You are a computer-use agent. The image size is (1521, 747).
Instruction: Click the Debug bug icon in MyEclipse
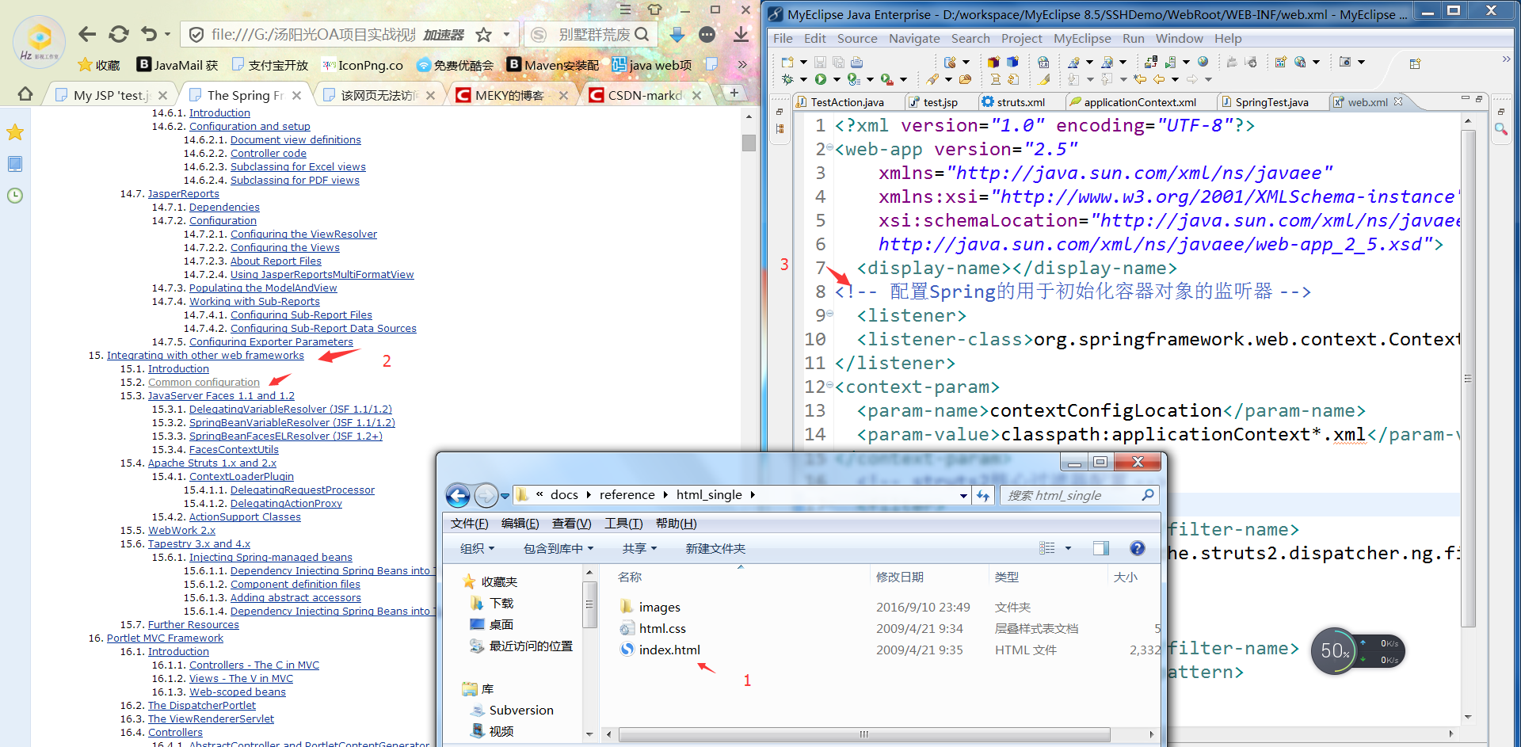(787, 79)
